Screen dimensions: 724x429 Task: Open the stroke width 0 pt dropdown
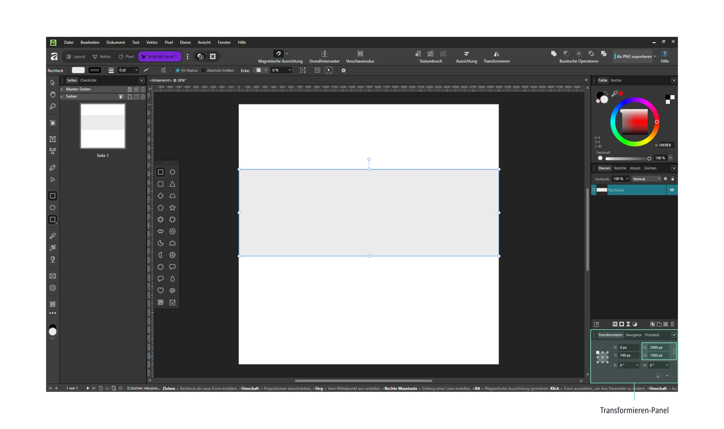pyautogui.click(x=128, y=70)
